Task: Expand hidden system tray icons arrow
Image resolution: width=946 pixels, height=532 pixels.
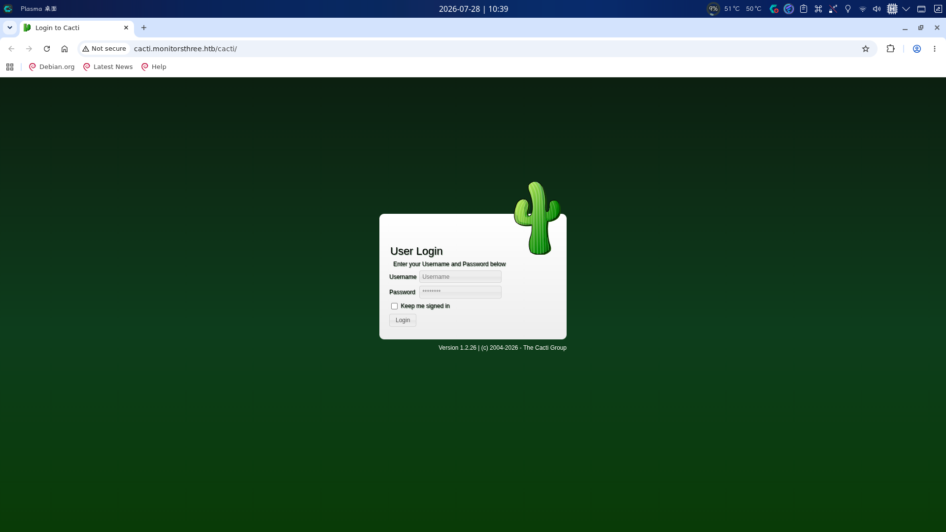Action: pos(906,9)
